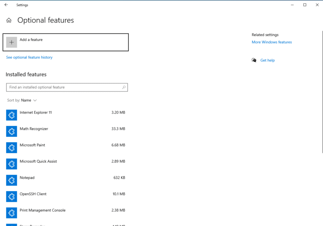
Task: Select the Microsoft Quick Assist name
Action: (38, 161)
